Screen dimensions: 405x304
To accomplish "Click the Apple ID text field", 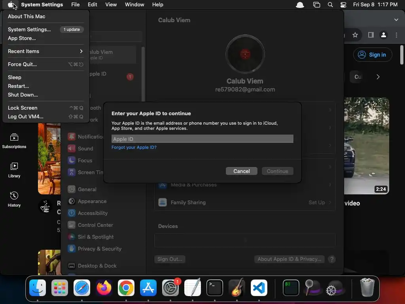I will click(202, 139).
